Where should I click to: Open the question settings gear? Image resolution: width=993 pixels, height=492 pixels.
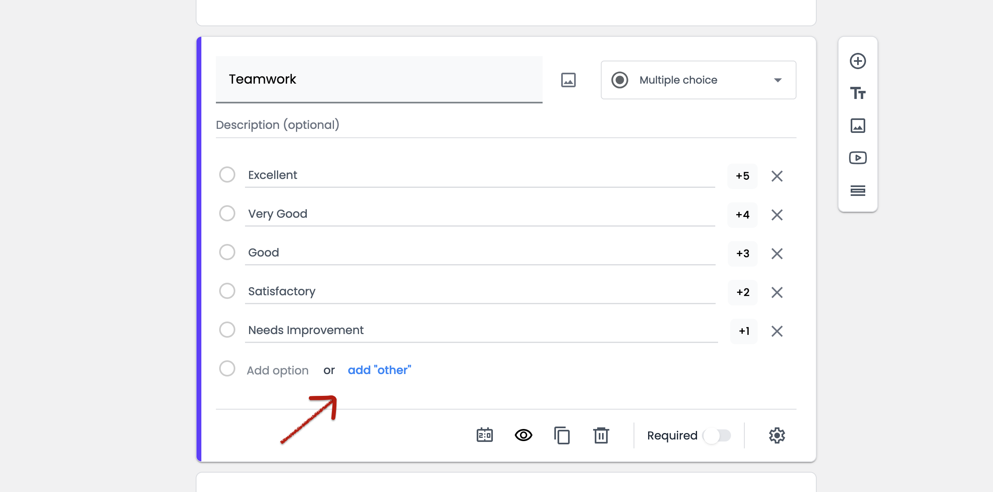pyautogui.click(x=777, y=435)
